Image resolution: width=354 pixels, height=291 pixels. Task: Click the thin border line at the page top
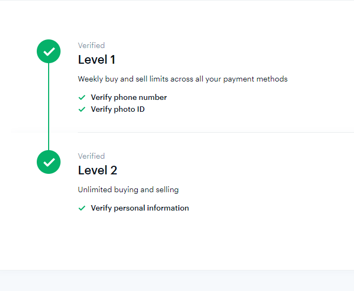[177, 1]
